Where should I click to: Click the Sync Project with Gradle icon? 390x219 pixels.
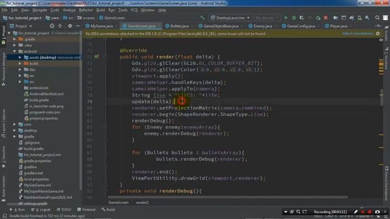(x=352, y=18)
